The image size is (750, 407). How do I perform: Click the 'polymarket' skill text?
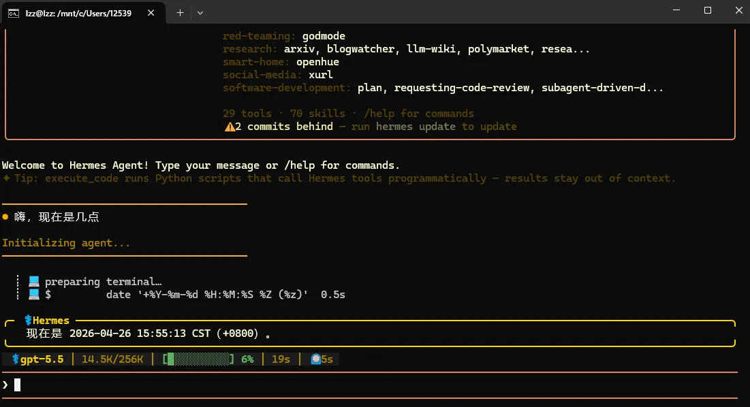tap(498, 49)
